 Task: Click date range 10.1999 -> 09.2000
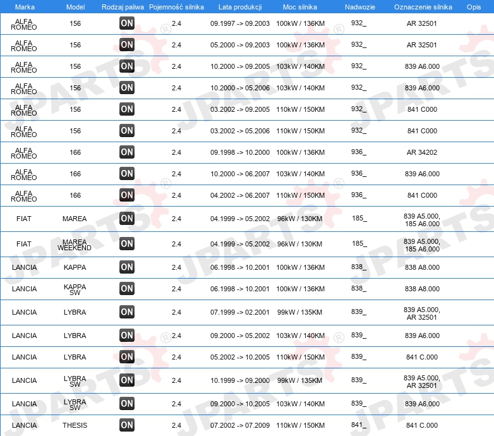(240, 380)
